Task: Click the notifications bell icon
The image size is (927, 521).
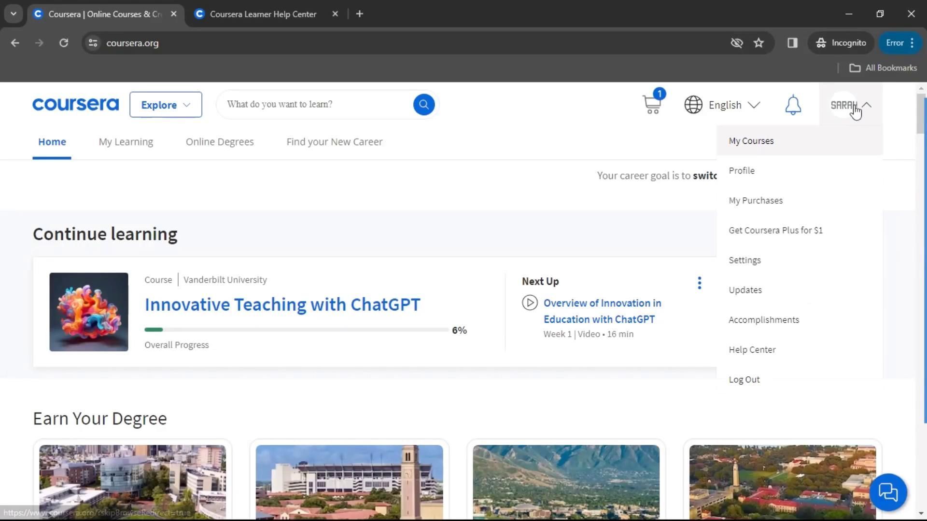Action: click(x=793, y=105)
